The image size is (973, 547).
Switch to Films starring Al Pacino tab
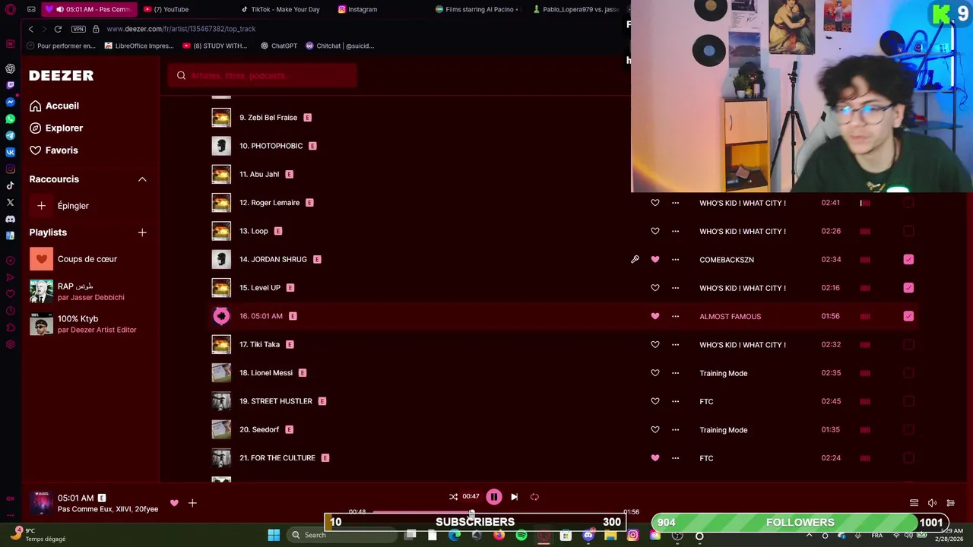pos(477,9)
